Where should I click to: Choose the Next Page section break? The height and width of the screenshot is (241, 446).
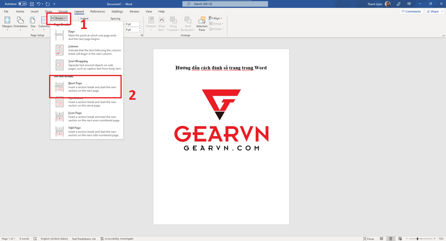[87, 87]
